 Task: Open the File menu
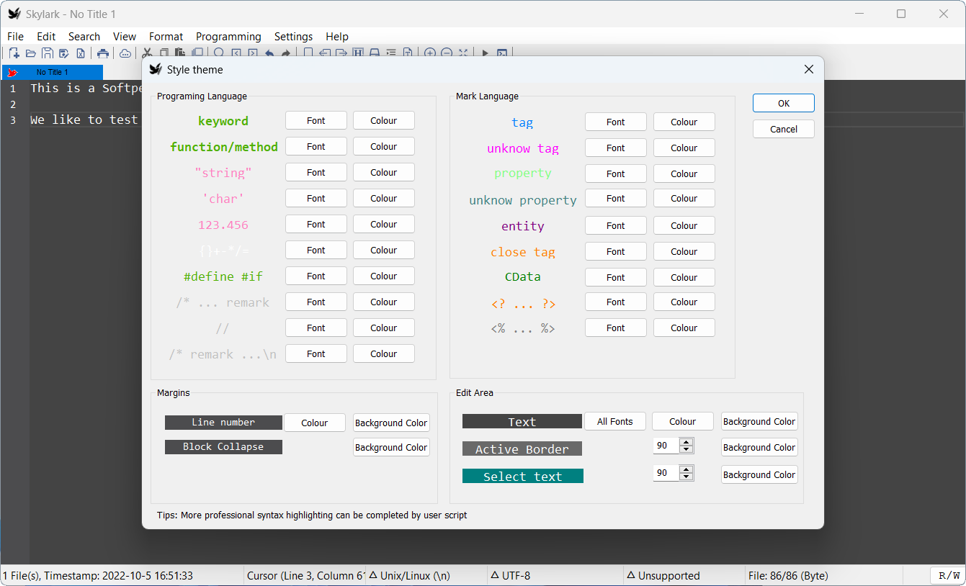click(15, 37)
